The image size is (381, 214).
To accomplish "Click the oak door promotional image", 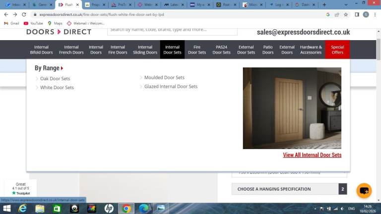I will tap(292, 108).
